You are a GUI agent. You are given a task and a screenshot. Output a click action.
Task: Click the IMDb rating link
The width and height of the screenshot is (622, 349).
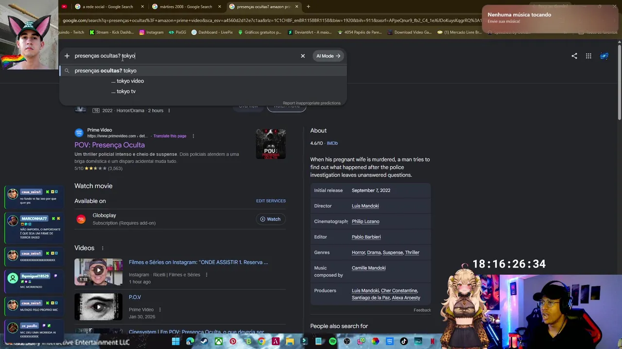coord(332,143)
